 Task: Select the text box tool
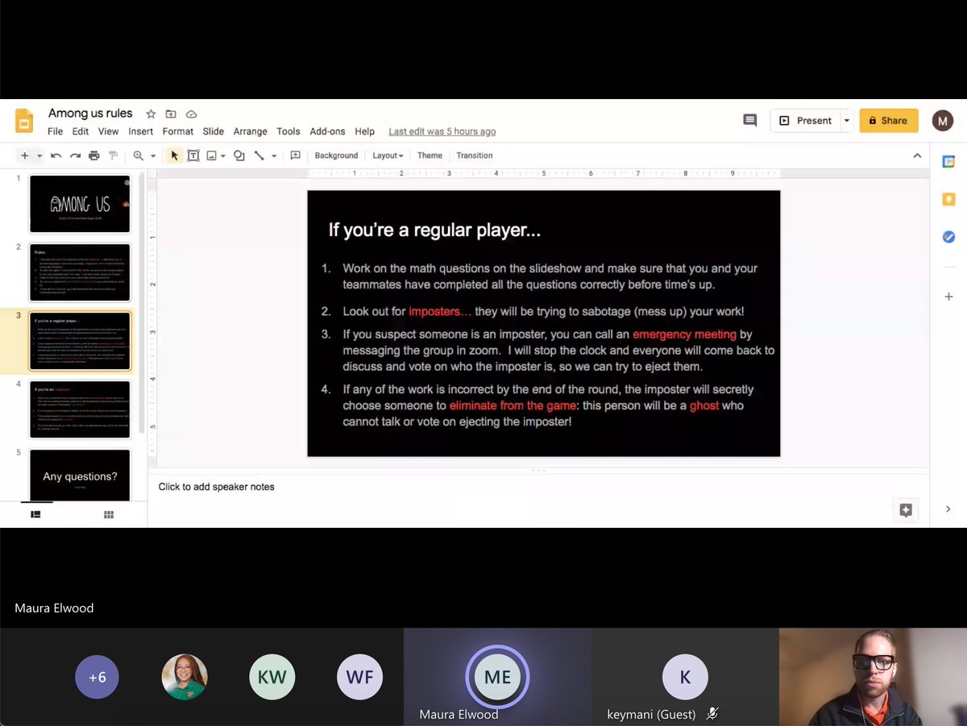click(x=193, y=156)
